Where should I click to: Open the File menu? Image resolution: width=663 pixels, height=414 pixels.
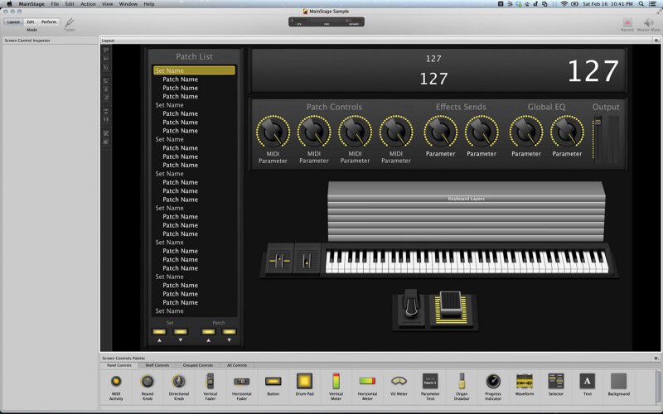point(55,4)
